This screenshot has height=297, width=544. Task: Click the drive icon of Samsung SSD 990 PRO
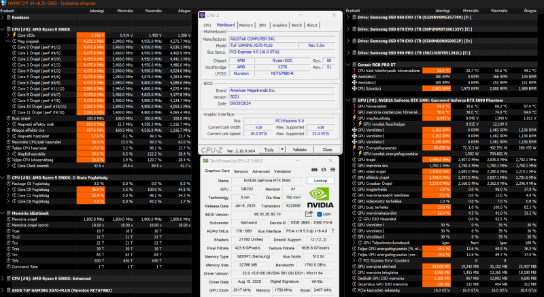point(354,53)
